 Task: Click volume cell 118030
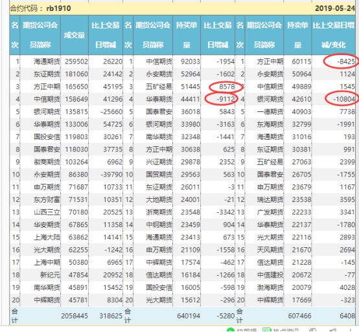click(x=76, y=149)
